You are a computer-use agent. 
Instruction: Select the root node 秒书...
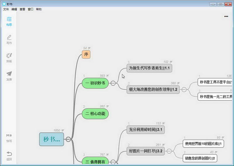coord(51,139)
